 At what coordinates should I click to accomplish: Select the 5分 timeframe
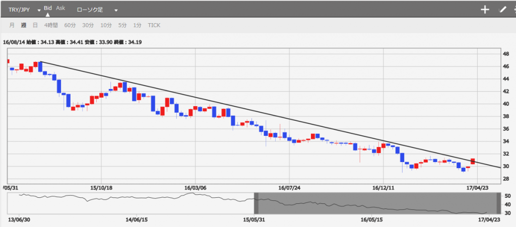(122, 25)
